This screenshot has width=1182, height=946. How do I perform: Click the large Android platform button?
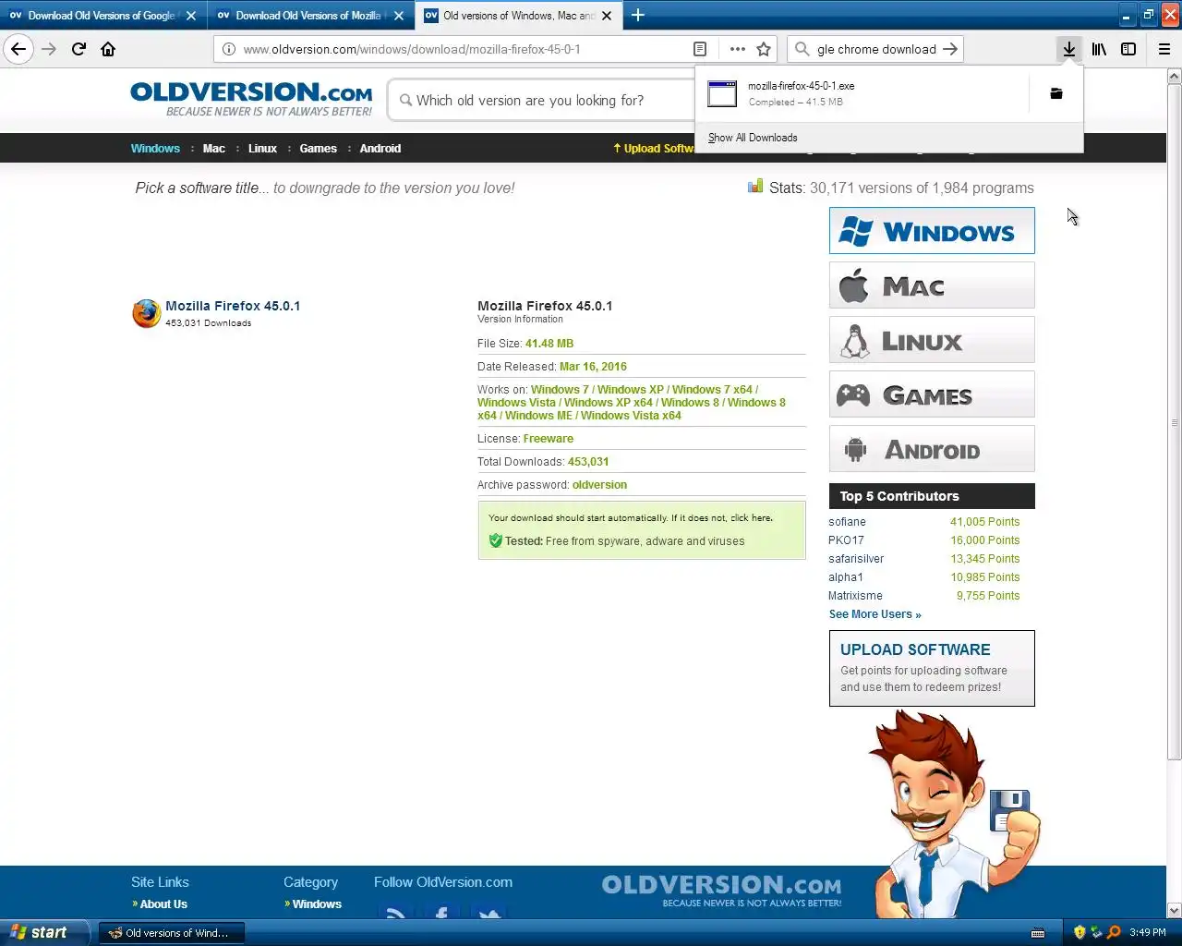[932, 449]
